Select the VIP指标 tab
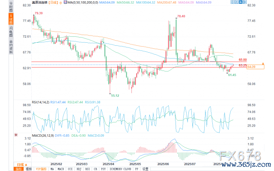The image size is (274, 171). coord(41,169)
